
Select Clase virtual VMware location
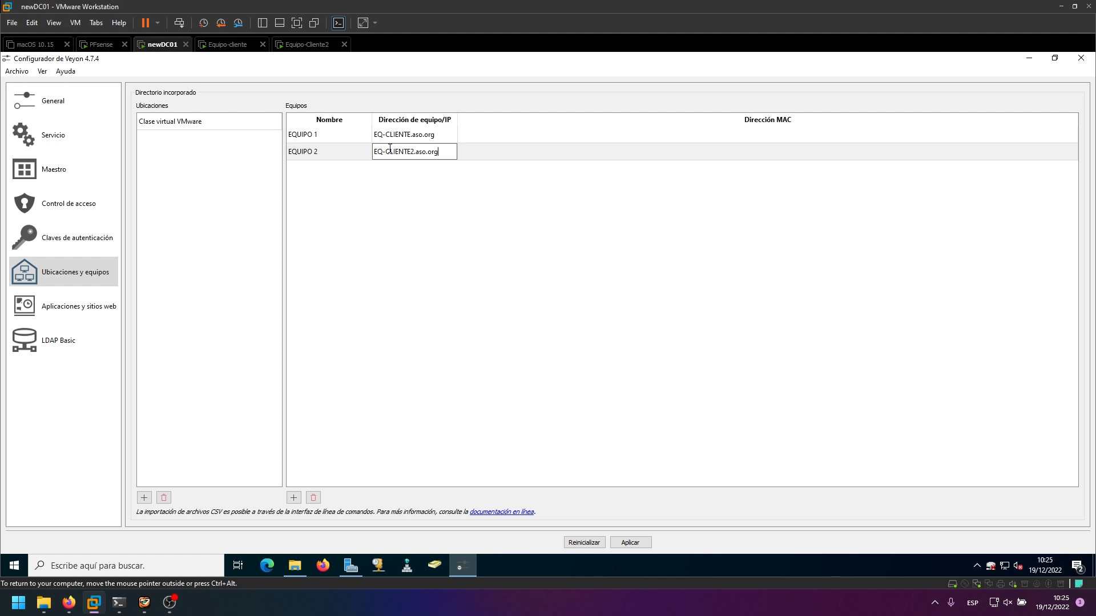170,121
